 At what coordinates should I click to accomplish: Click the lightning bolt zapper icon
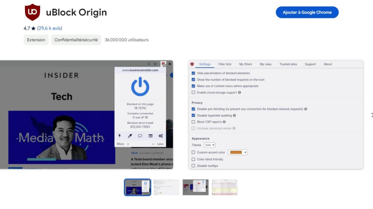pyautogui.click(x=120, y=136)
